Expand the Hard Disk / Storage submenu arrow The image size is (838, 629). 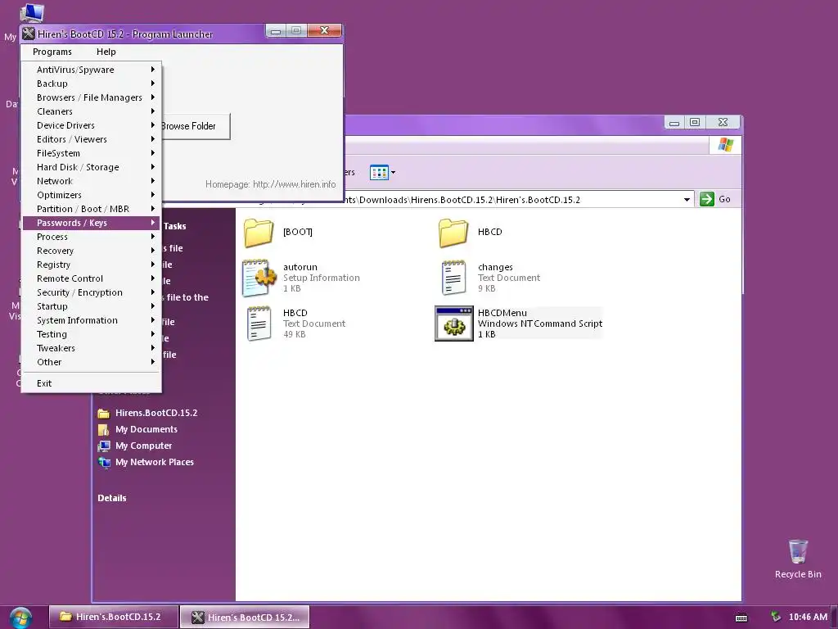(153, 167)
